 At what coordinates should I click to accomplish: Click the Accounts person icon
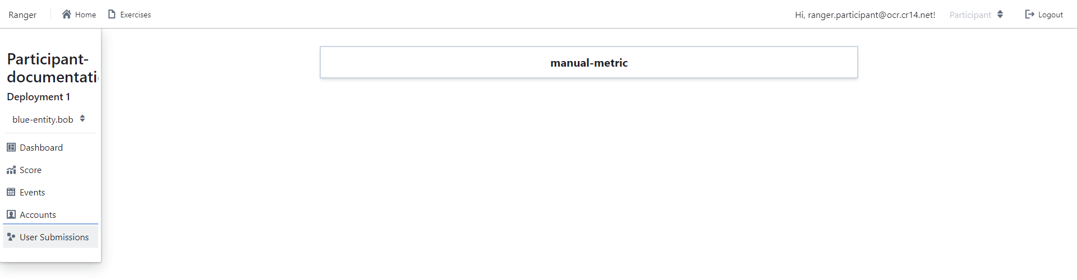[11, 214]
